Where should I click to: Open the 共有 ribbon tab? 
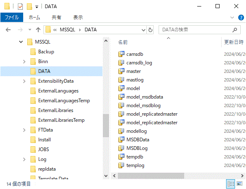pos(57,18)
